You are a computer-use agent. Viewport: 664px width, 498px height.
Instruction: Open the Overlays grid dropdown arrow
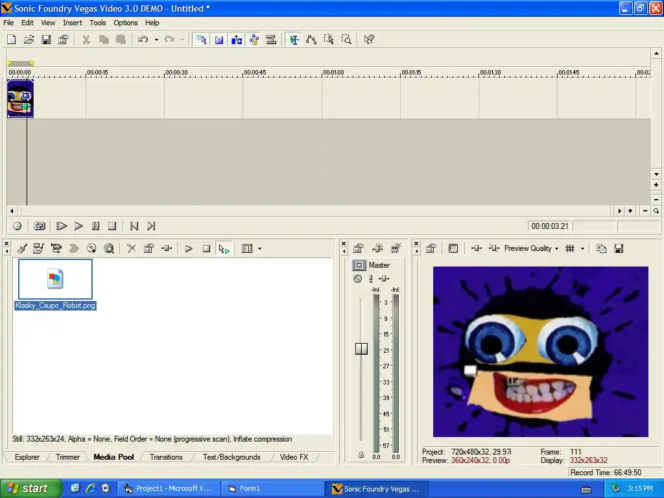click(582, 248)
